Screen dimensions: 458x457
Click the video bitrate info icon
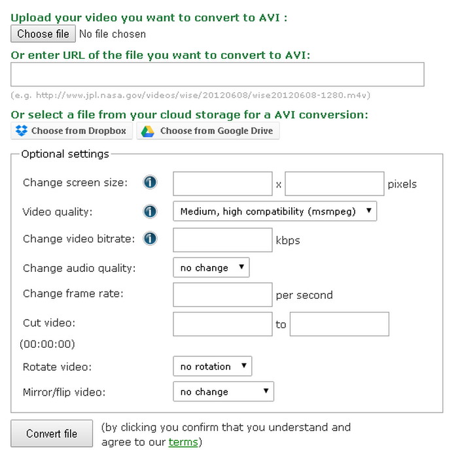point(150,239)
